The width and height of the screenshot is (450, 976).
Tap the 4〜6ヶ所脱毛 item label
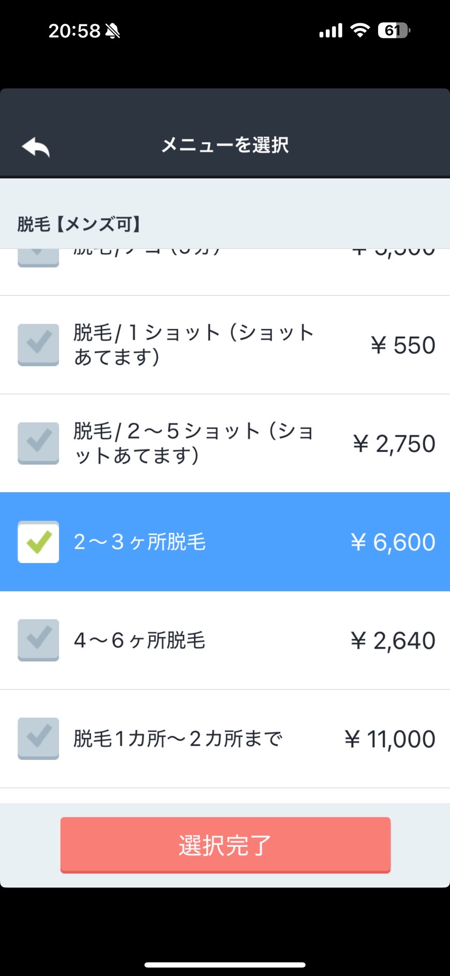point(140,640)
